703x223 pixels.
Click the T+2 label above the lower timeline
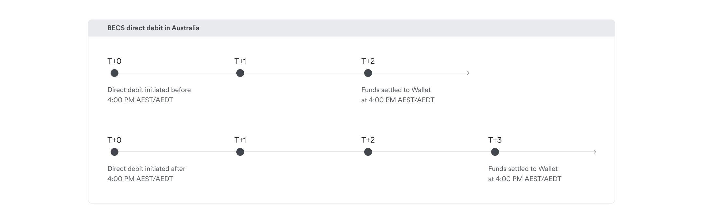click(x=368, y=140)
